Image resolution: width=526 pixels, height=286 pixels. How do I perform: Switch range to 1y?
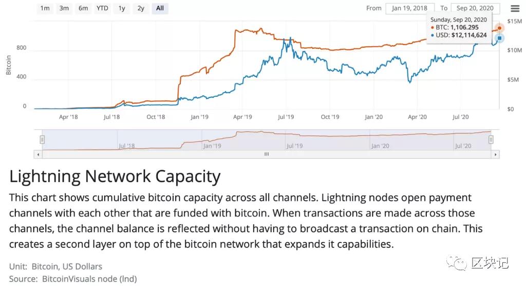pyautogui.click(x=122, y=8)
